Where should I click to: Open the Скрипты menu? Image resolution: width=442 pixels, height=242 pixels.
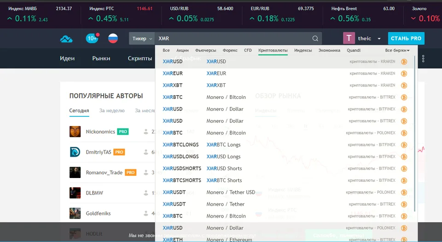click(x=140, y=58)
